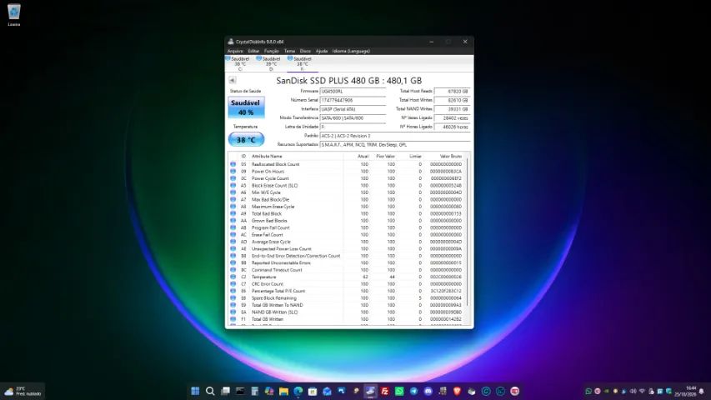Image resolution: width=711 pixels, height=400 pixels.
Task: Open the Recycle Bin desktop icon
Action: pos(13,14)
